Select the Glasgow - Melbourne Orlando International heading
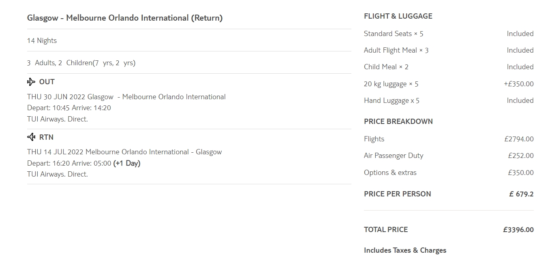The width and height of the screenshot is (552, 275). pos(125,18)
